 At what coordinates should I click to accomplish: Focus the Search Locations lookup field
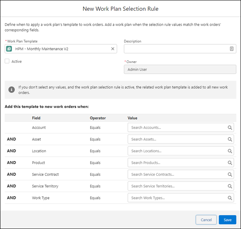181,151
